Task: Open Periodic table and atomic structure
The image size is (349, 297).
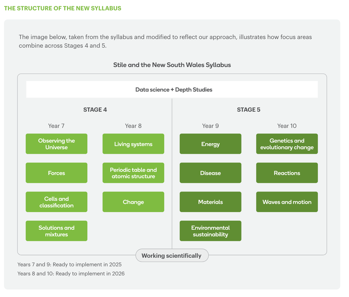Action: [x=133, y=173]
